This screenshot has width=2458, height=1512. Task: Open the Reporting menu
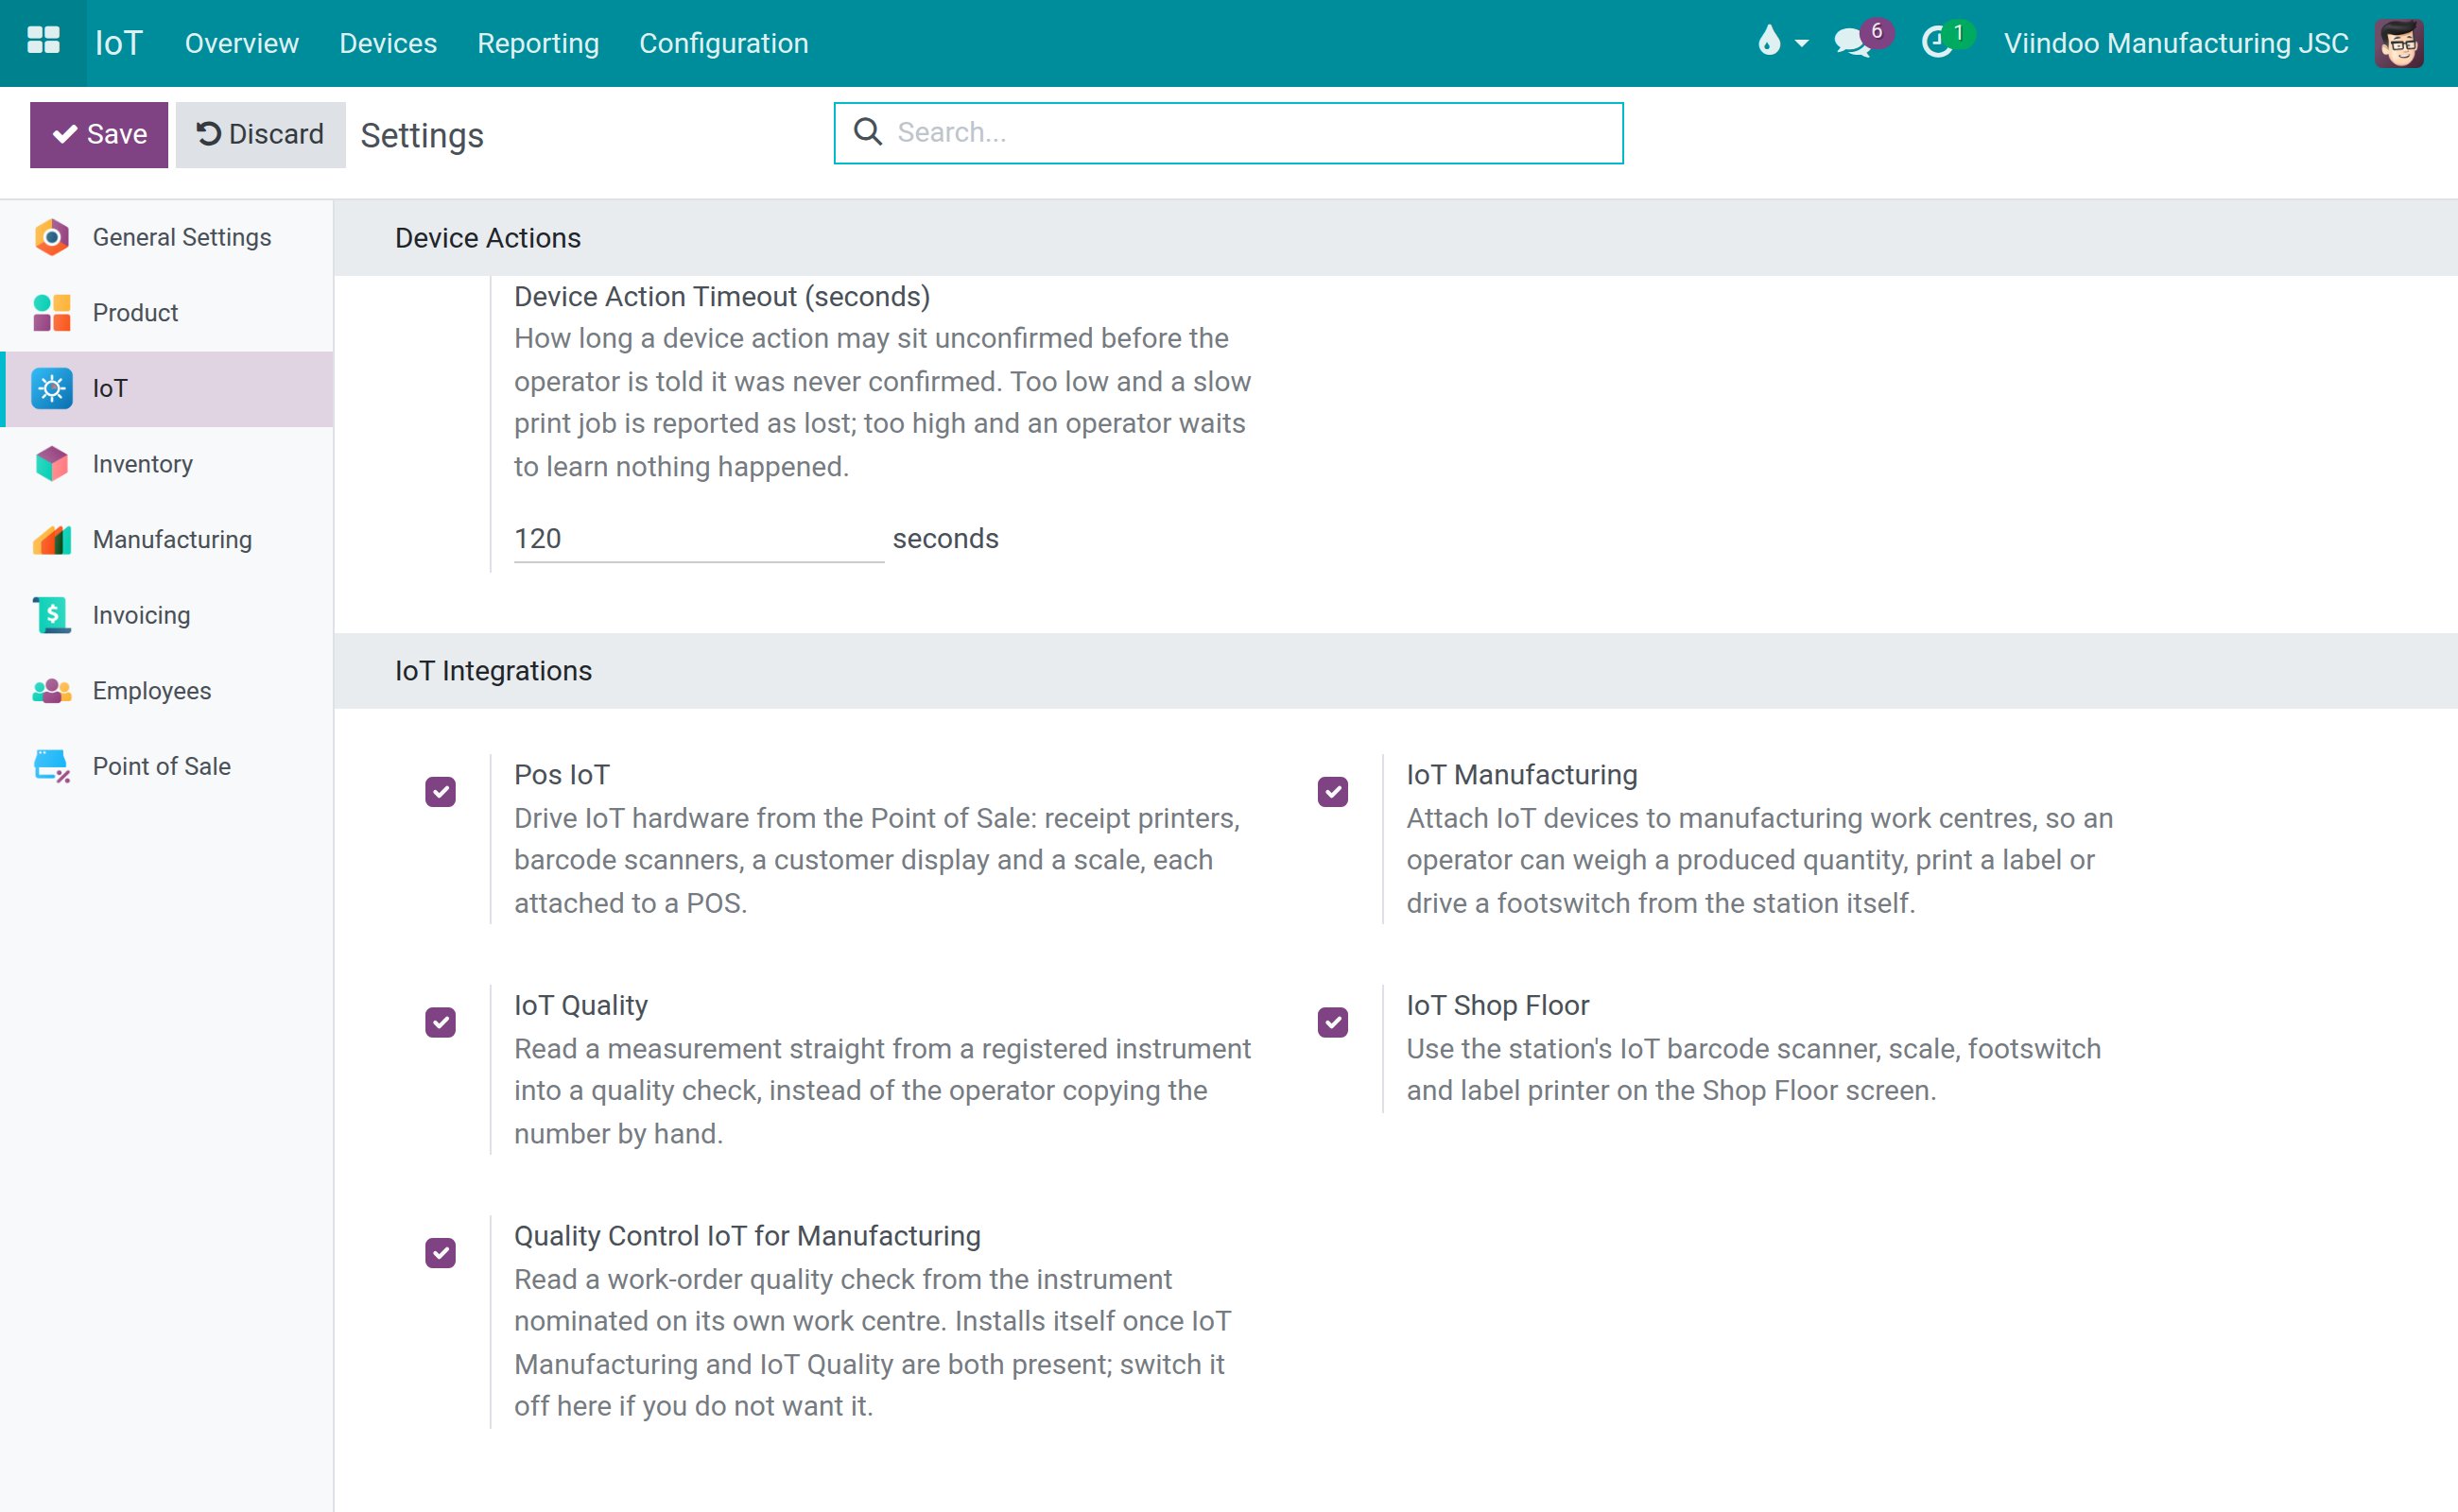coord(538,43)
